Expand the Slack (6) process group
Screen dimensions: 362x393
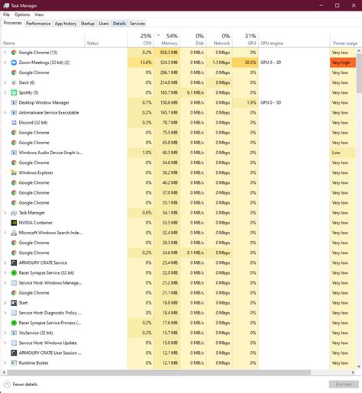click(x=5, y=82)
